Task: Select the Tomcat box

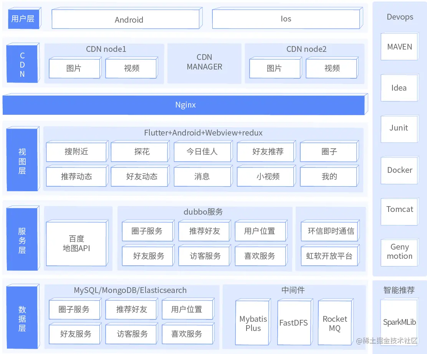Action: 399,211
